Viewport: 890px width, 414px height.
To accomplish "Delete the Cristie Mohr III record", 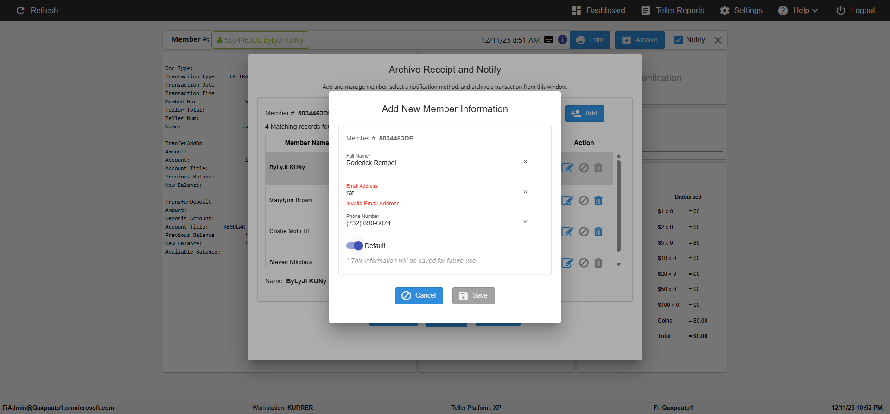I will coord(598,232).
